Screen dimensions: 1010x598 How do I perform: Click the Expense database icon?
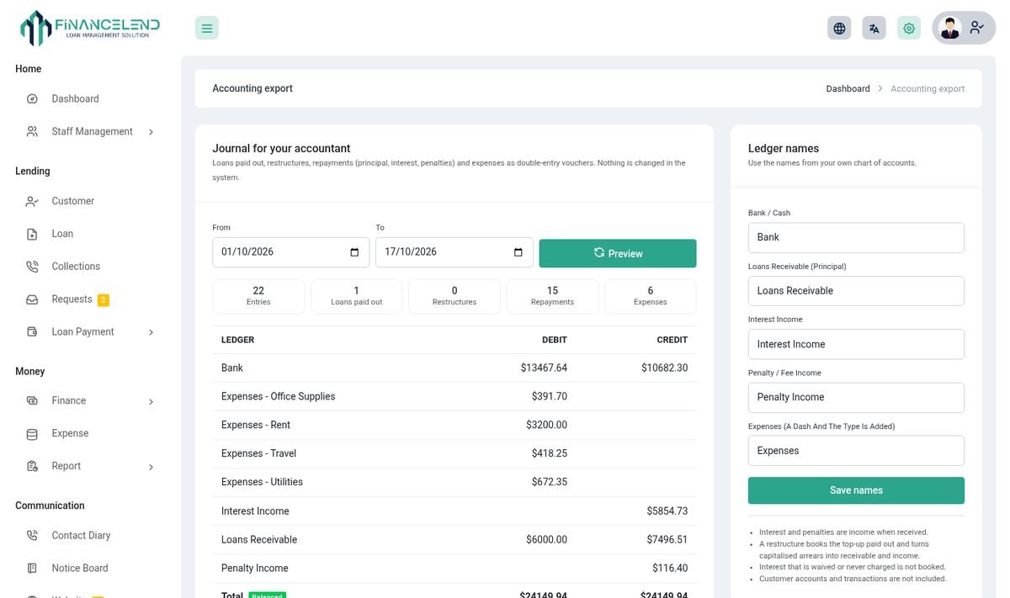(32, 434)
